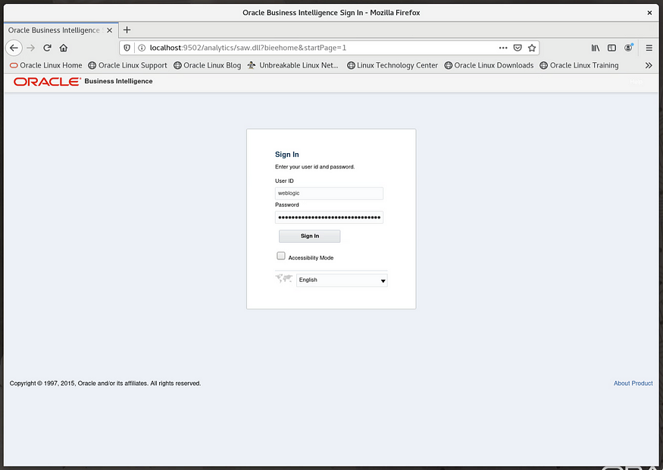Image resolution: width=663 pixels, height=470 pixels.
Task: Close the Oracle Business Intelligence tab
Action: [x=110, y=30]
